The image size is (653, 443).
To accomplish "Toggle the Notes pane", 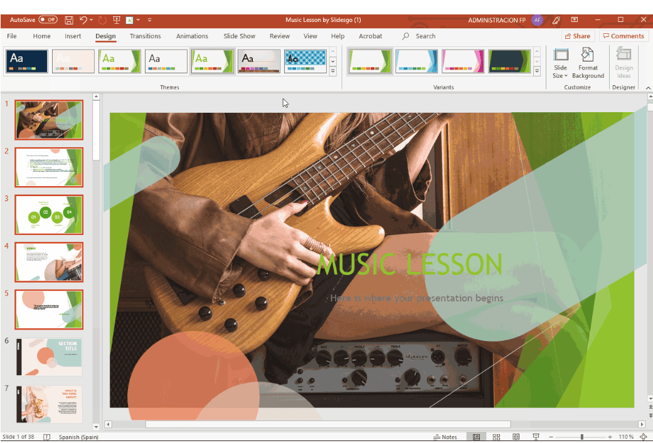I will click(x=445, y=437).
